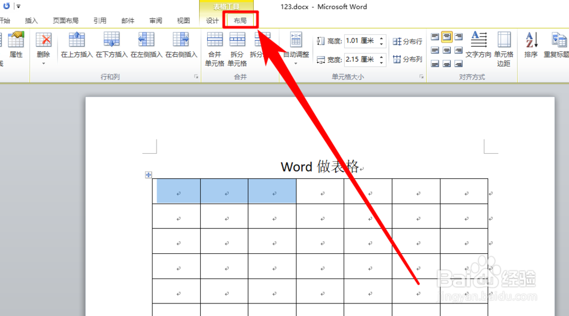Align cell text top left
The width and height of the screenshot is (569, 316).
(435, 36)
